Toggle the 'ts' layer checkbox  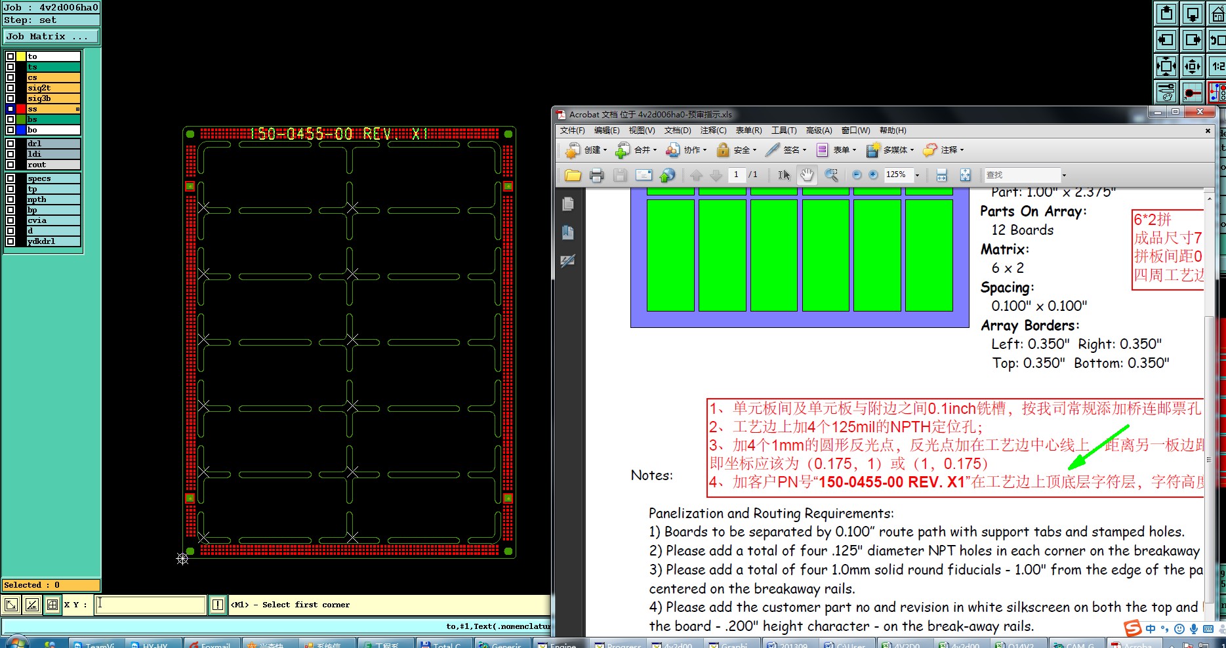[10, 67]
